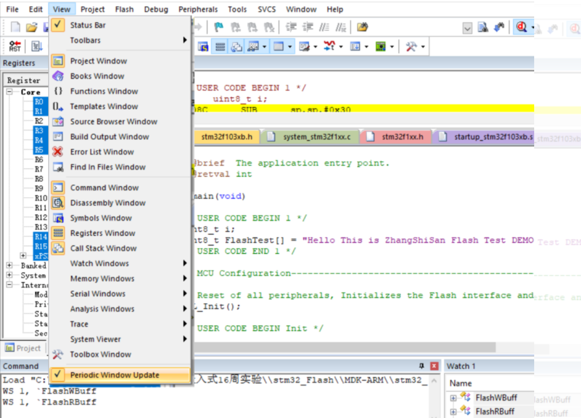Expand Watch Windows submenu

tap(120, 264)
